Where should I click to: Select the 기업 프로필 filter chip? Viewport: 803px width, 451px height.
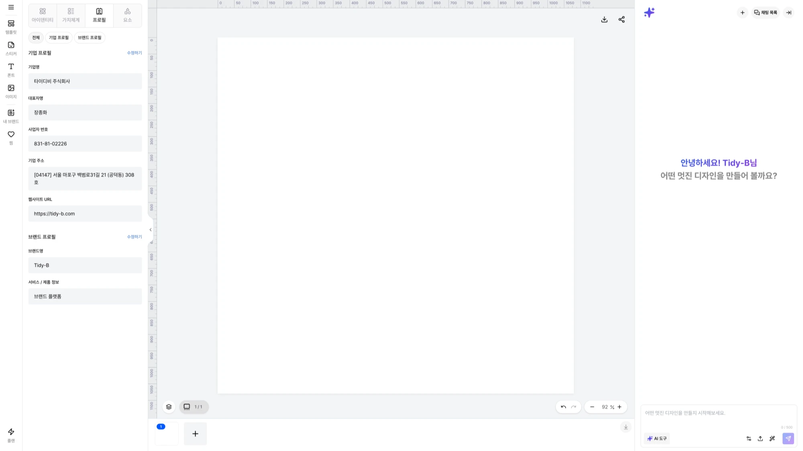click(59, 37)
